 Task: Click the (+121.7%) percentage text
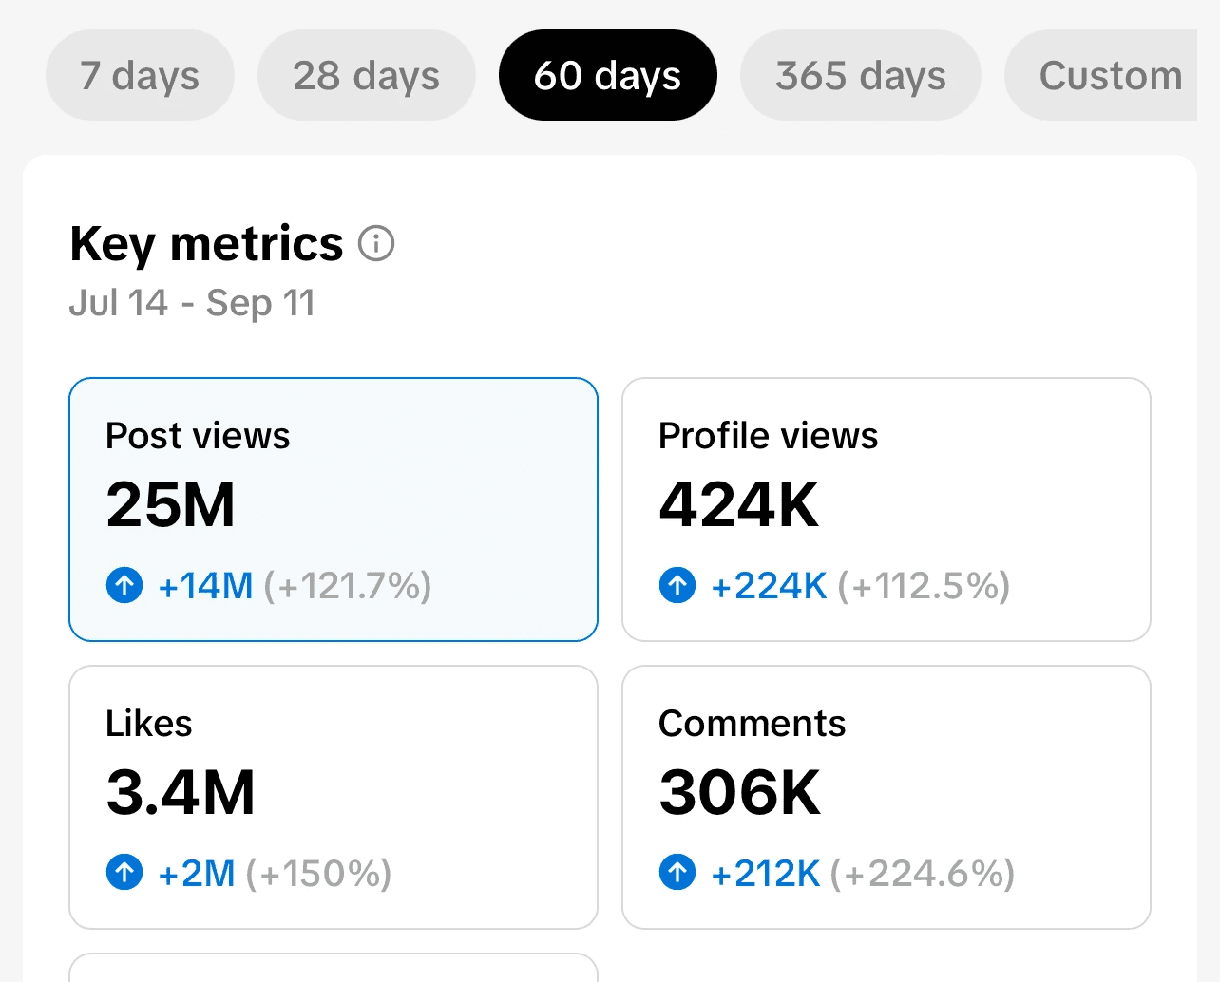coord(348,586)
